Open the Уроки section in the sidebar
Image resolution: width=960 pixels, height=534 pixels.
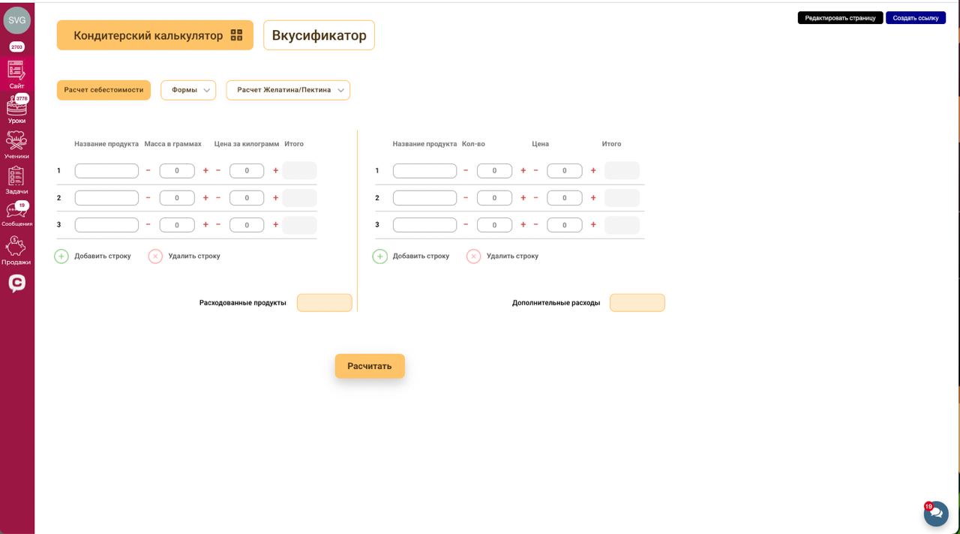(x=16, y=109)
